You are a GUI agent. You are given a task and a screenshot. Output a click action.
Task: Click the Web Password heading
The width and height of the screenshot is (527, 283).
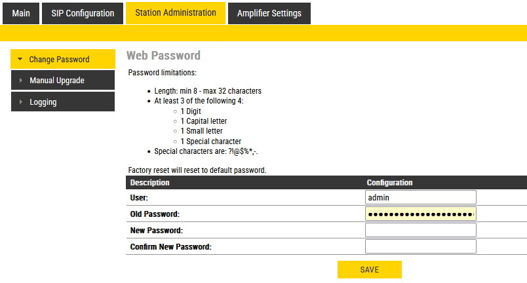163,56
